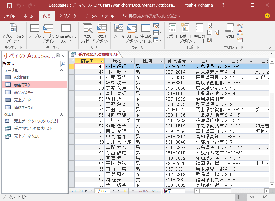Open navigation pane category dropdown
The image size is (275, 201).
pyautogui.click(x=58, y=55)
